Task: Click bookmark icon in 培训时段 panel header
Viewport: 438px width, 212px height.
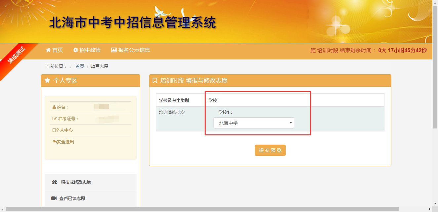Action: click(x=155, y=81)
